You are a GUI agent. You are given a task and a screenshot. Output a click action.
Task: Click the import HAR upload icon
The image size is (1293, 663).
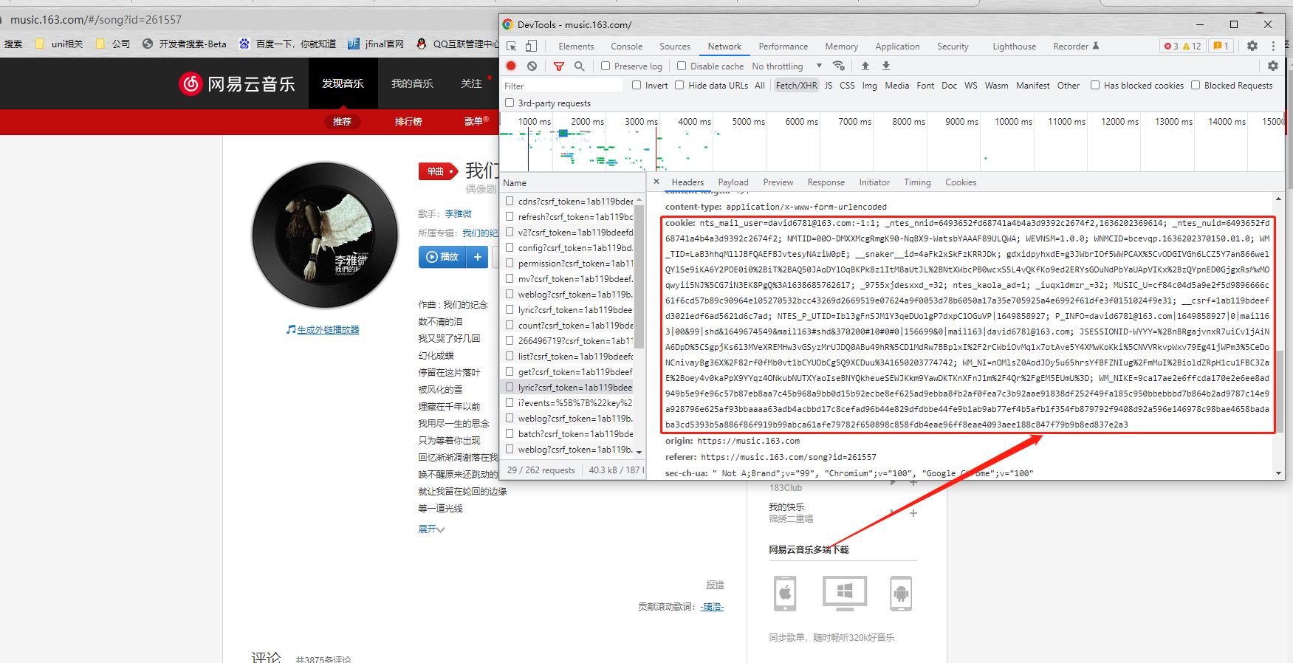click(865, 66)
